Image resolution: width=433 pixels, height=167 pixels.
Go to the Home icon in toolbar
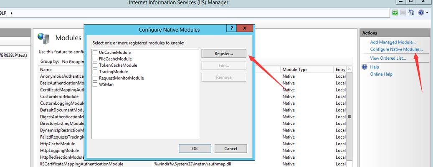coord(411,13)
